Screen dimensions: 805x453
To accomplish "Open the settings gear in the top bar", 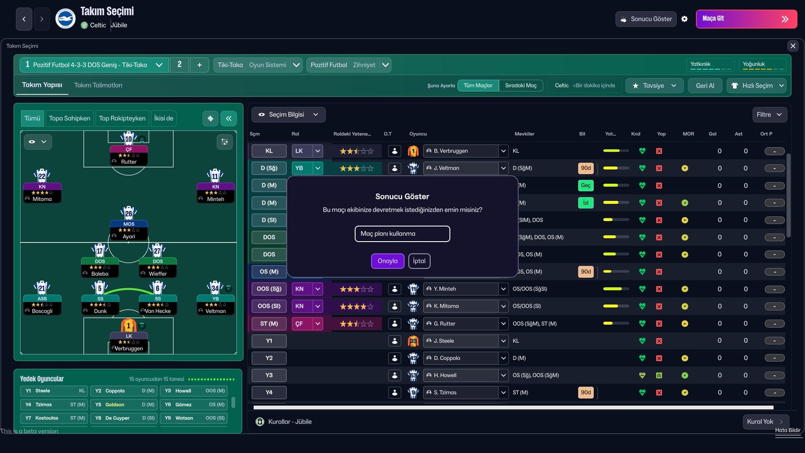I will click(685, 19).
